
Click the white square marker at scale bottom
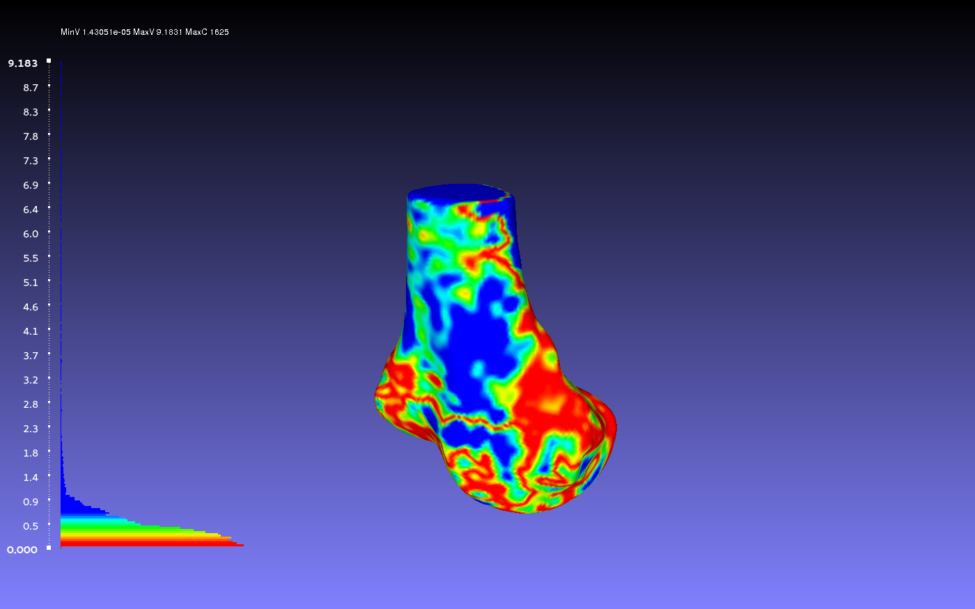tap(49, 548)
